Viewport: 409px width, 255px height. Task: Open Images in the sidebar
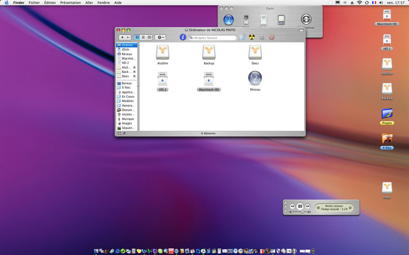(126, 123)
